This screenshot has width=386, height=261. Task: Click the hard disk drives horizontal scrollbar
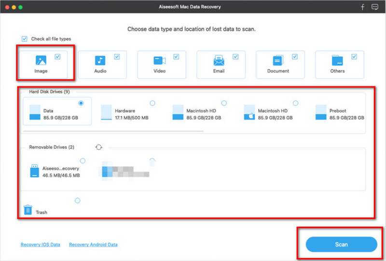pos(113,130)
